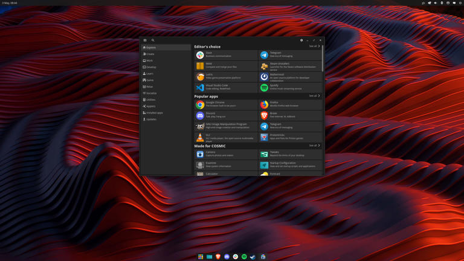This screenshot has height=261, width=464.
Task: Launch Spotify from the dock
Action: pyautogui.click(x=244, y=257)
